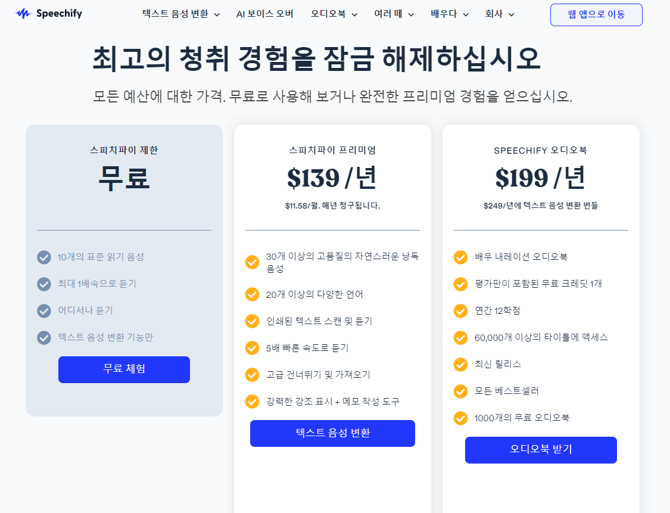Select the check icon next to 최신 릴리스
Viewport: 670px width, 513px height.
click(x=460, y=365)
